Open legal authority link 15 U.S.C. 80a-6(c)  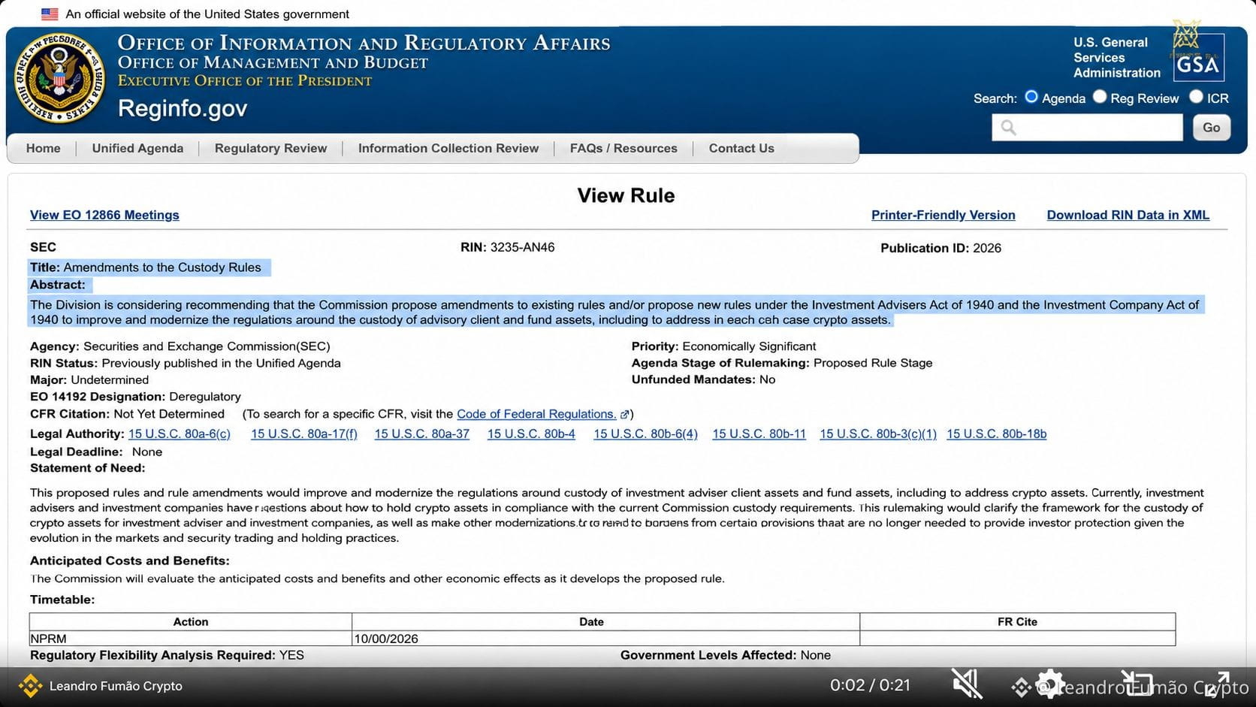(x=180, y=434)
